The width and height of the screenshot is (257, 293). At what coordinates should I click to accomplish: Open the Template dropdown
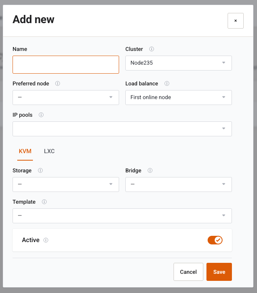[x=122, y=216]
